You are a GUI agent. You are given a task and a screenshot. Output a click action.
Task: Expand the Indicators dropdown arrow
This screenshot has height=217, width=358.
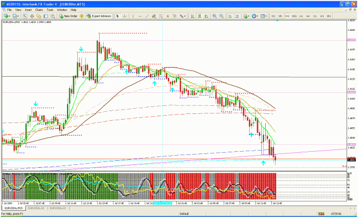point(249,16)
